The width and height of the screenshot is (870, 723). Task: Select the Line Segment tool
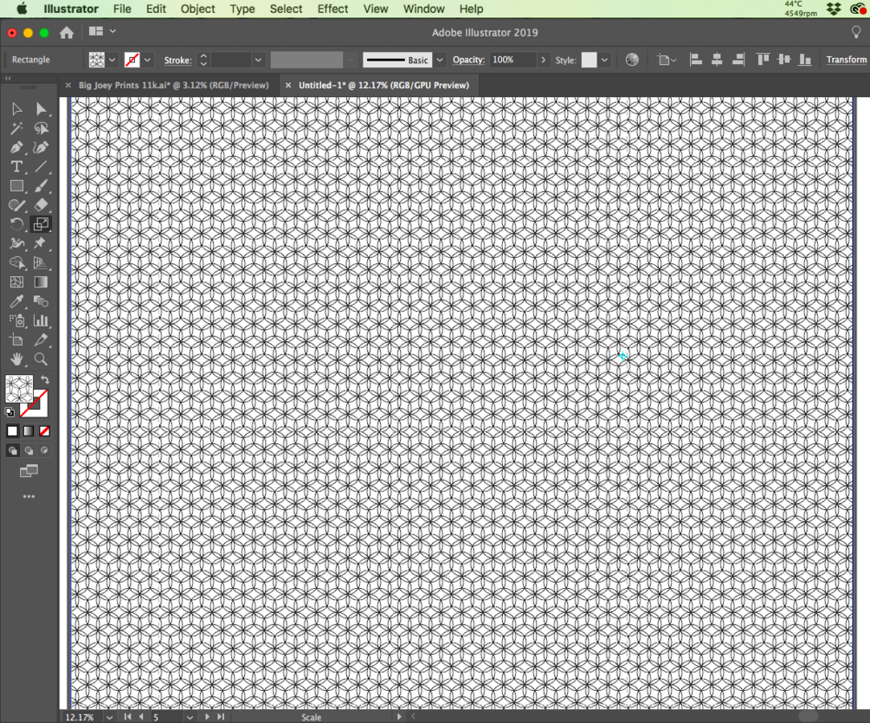tap(41, 166)
